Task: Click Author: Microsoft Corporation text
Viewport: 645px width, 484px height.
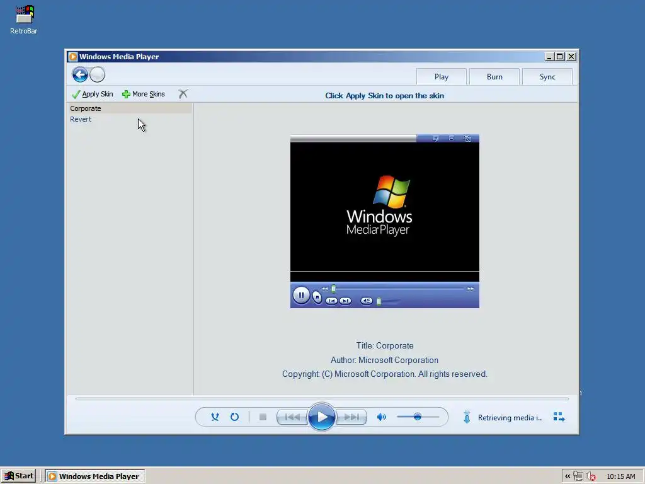Action: [x=384, y=360]
